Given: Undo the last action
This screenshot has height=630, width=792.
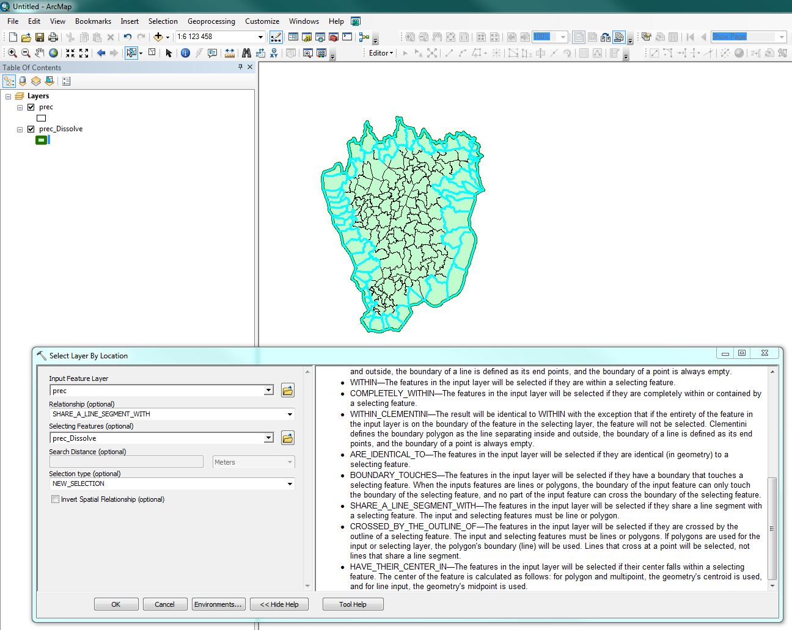Looking at the screenshot, I should tap(127, 37).
